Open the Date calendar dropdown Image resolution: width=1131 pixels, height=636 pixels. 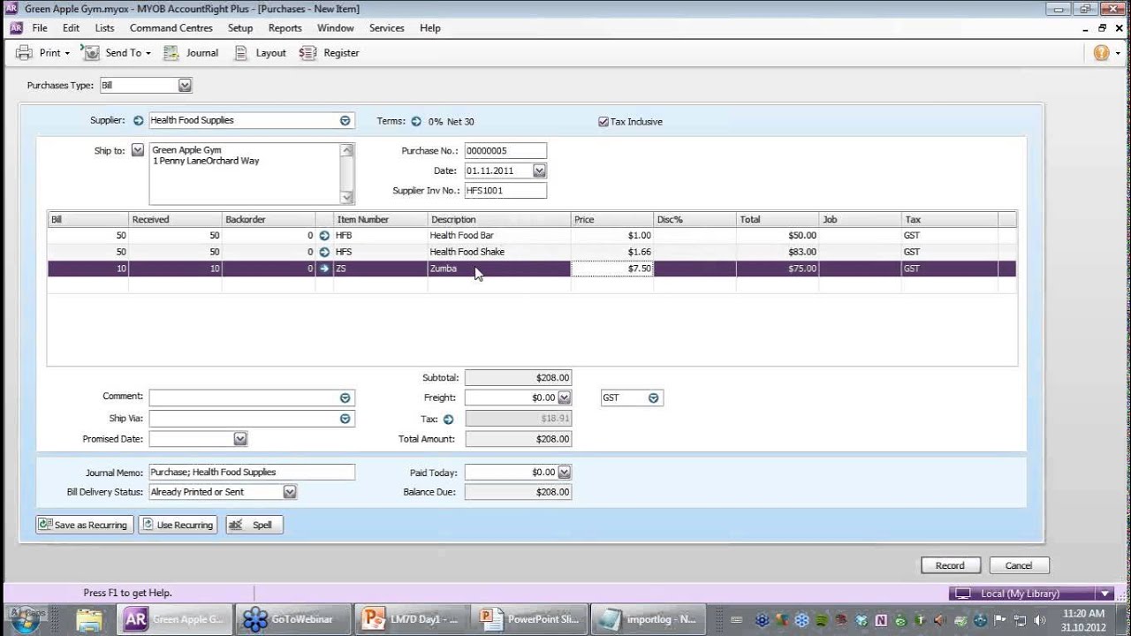[x=539, y=170]
